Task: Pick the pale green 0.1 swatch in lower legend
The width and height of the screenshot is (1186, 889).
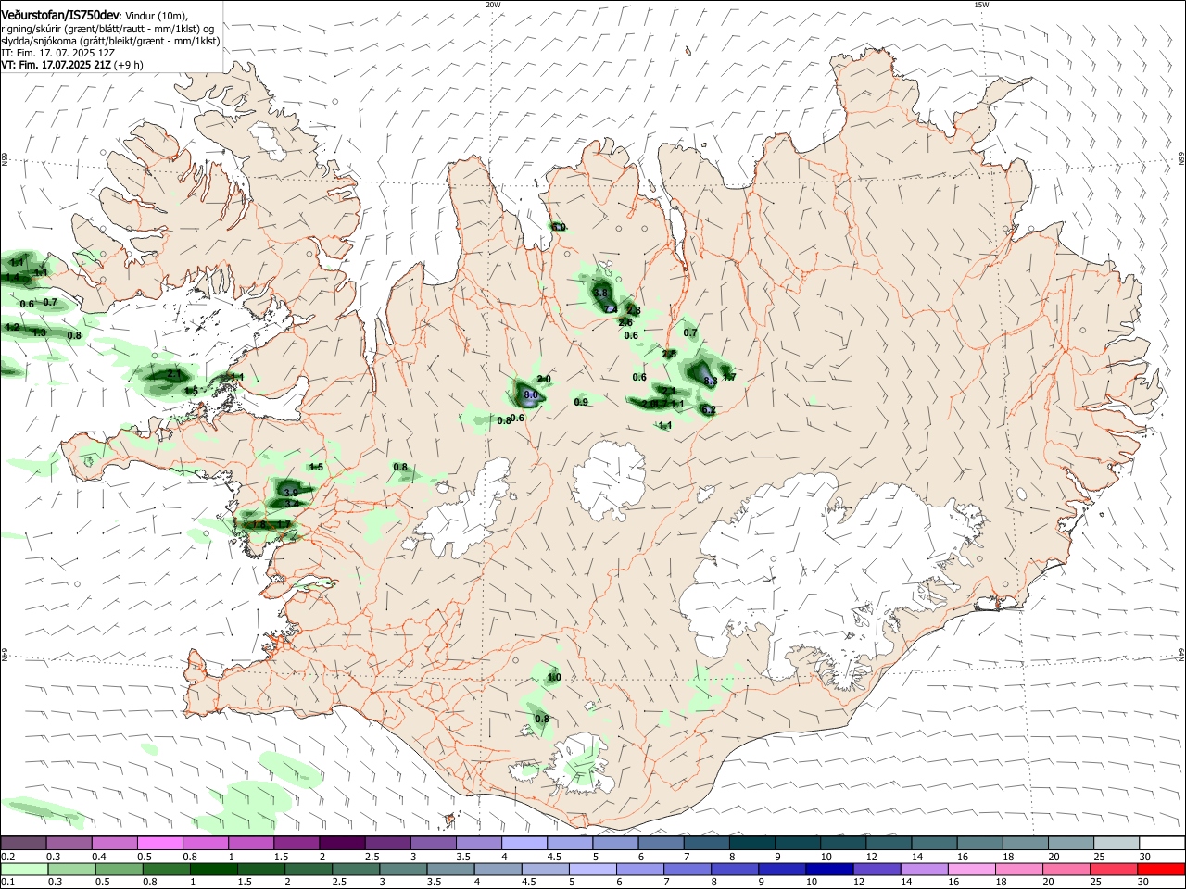Action: 24,870
